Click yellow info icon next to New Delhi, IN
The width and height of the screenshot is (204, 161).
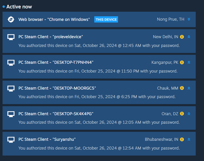coord(182,37)
